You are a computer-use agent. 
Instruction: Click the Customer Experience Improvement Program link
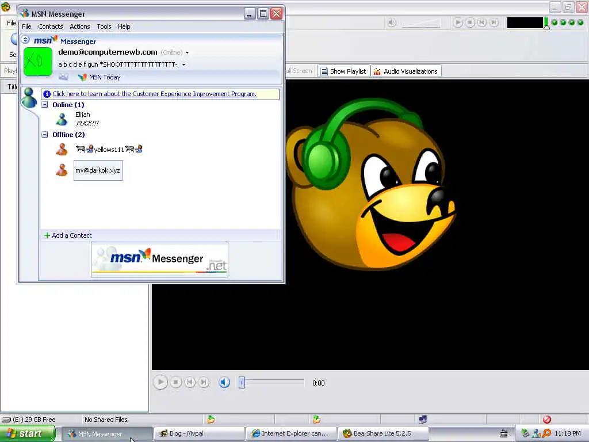coord(154,94)
